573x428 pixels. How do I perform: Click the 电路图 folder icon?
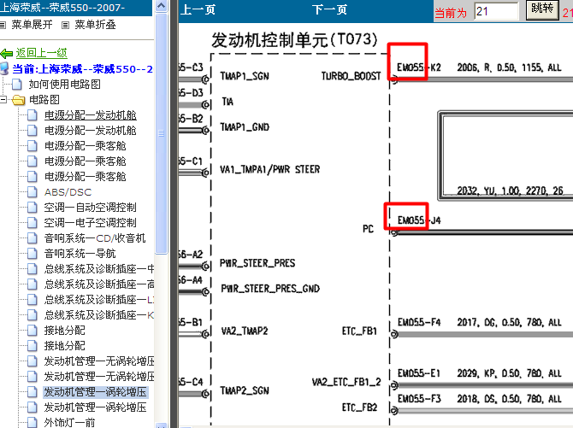(x=18, y=100)
